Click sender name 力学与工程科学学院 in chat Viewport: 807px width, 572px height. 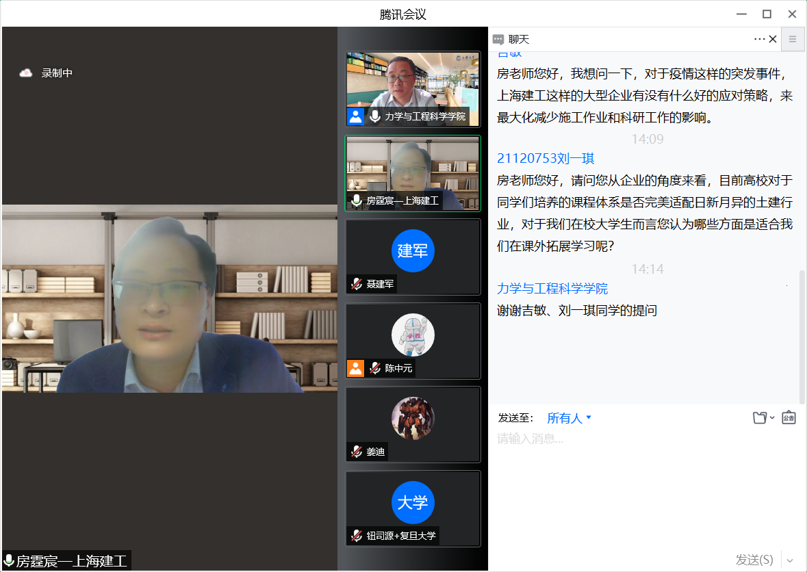click(552, 289)
